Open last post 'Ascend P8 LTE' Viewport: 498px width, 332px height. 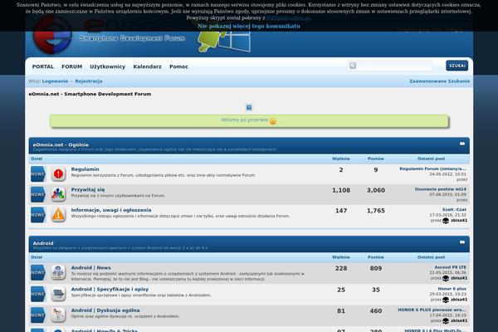click(x=451, y=267)
